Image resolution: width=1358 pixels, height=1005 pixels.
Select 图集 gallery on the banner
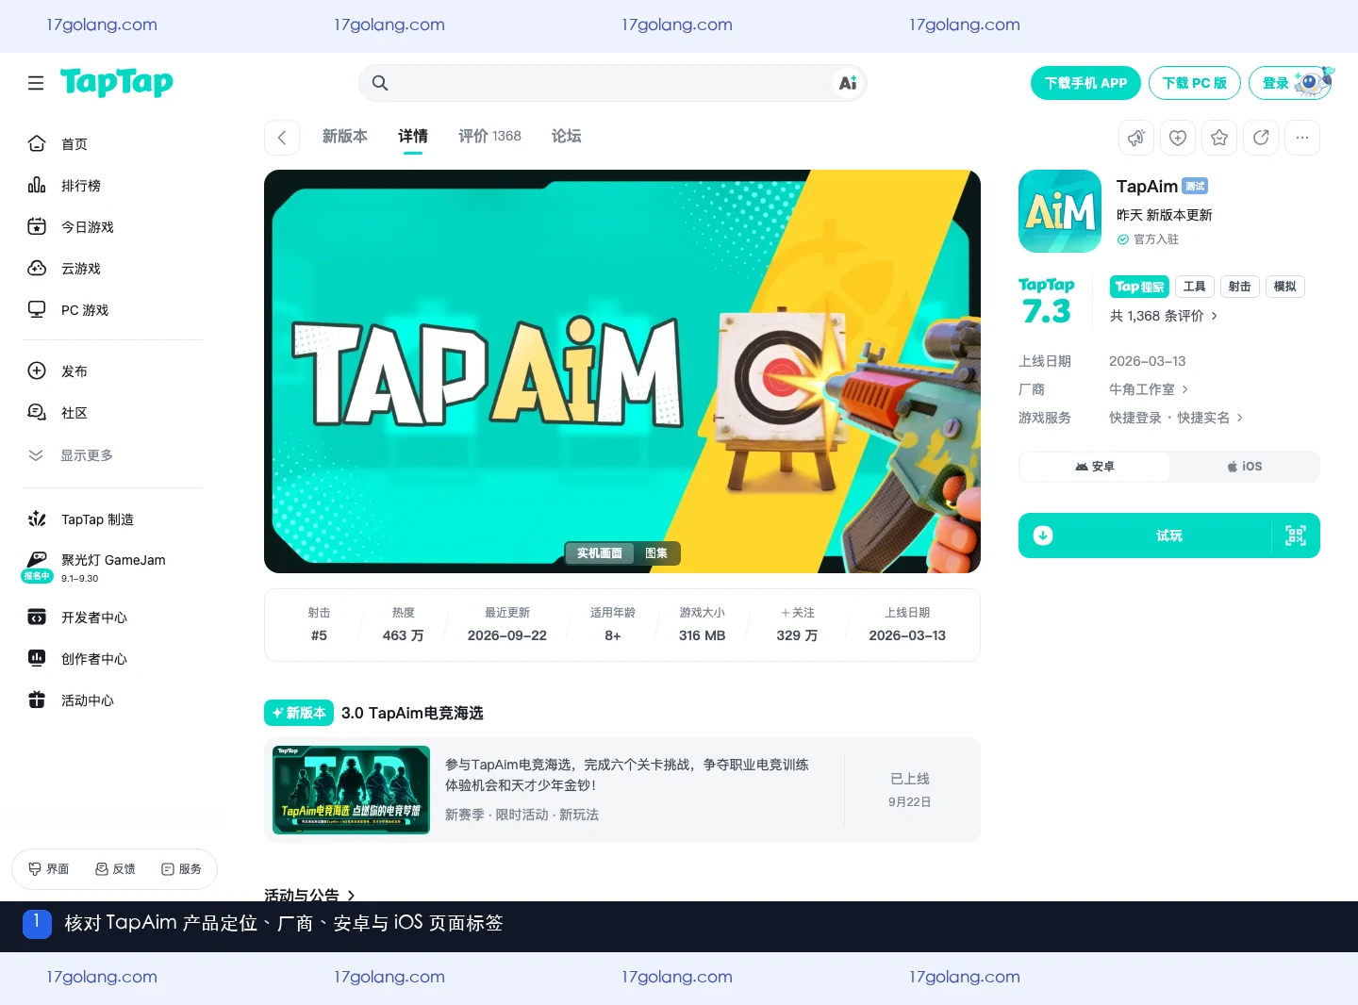(656, 553)
